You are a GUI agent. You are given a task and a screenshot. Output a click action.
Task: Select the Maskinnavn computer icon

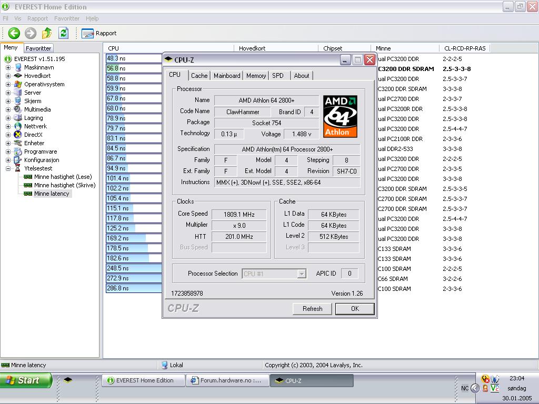(x=18, y=67)
